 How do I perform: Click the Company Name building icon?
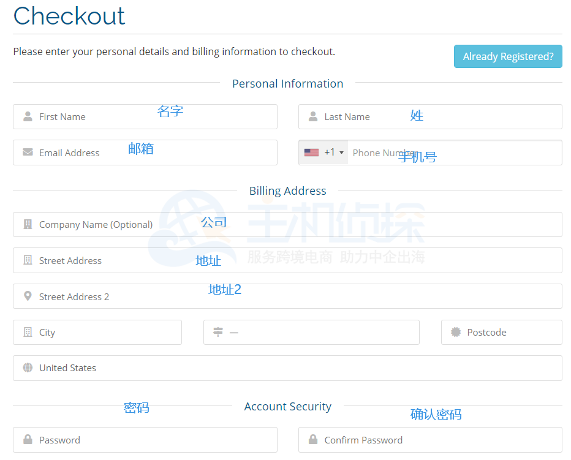pos(28,224)
